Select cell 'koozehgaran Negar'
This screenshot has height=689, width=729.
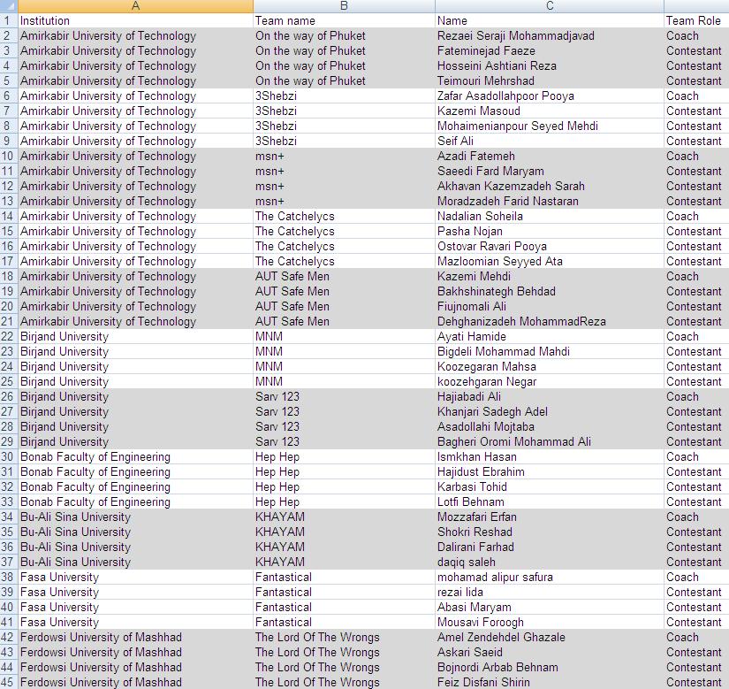(x=550, y=381)
